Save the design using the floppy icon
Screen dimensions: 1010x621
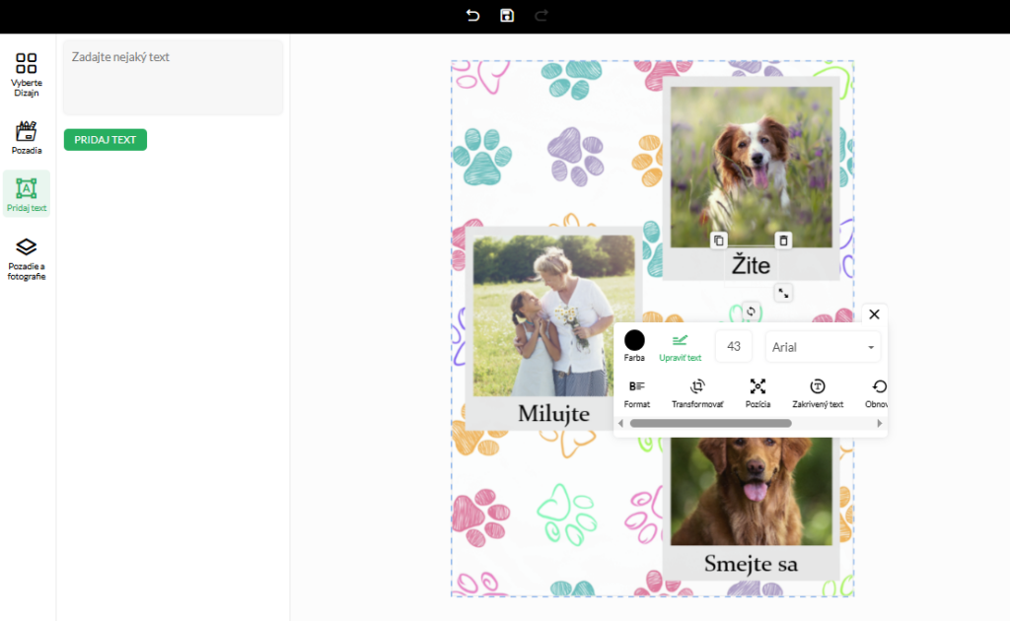(507, 16)
